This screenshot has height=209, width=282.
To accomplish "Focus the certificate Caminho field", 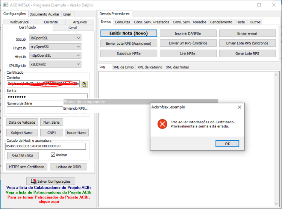I will (x=43, y=84).
